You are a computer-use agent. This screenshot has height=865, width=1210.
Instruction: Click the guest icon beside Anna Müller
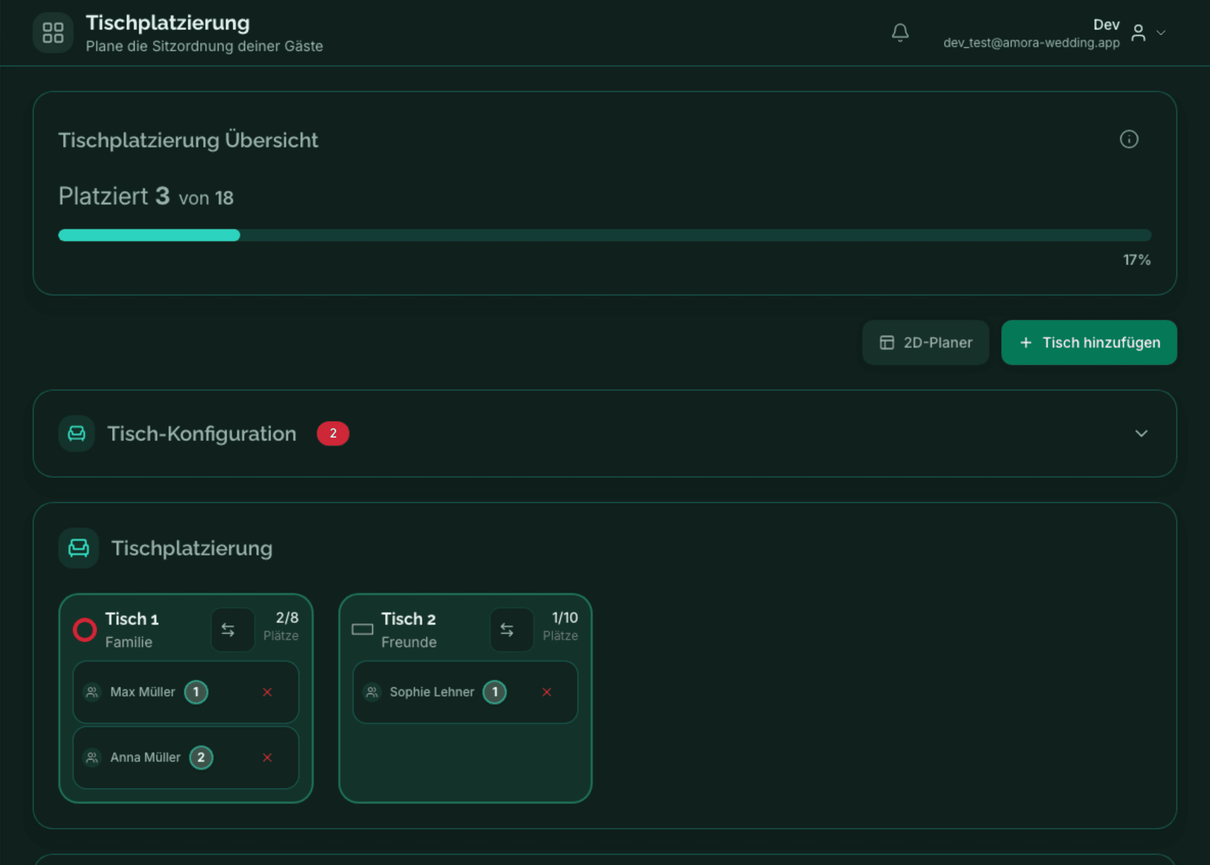(92, 758)
